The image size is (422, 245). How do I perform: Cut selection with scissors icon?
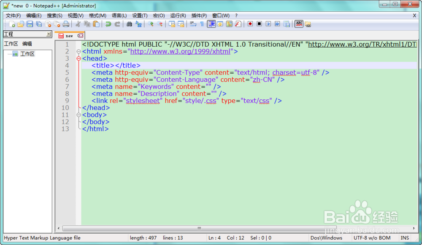pyautogui.click(x=78, y=24)
